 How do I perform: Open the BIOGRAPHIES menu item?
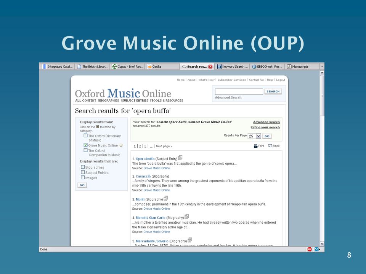point(109,100)
